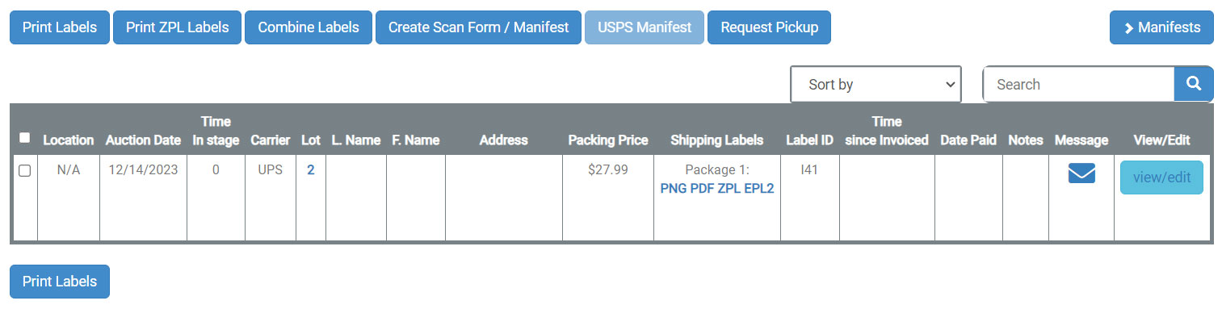The height and width of the screenshot is (309, 1222).
Task: Click the top Print Labels button
Action: (x=60, y=27)
